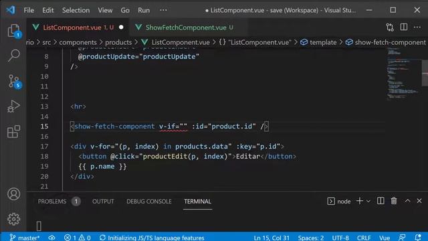Open the Explorer view in activity bar

pyautogui.click(x=13, y=30)
